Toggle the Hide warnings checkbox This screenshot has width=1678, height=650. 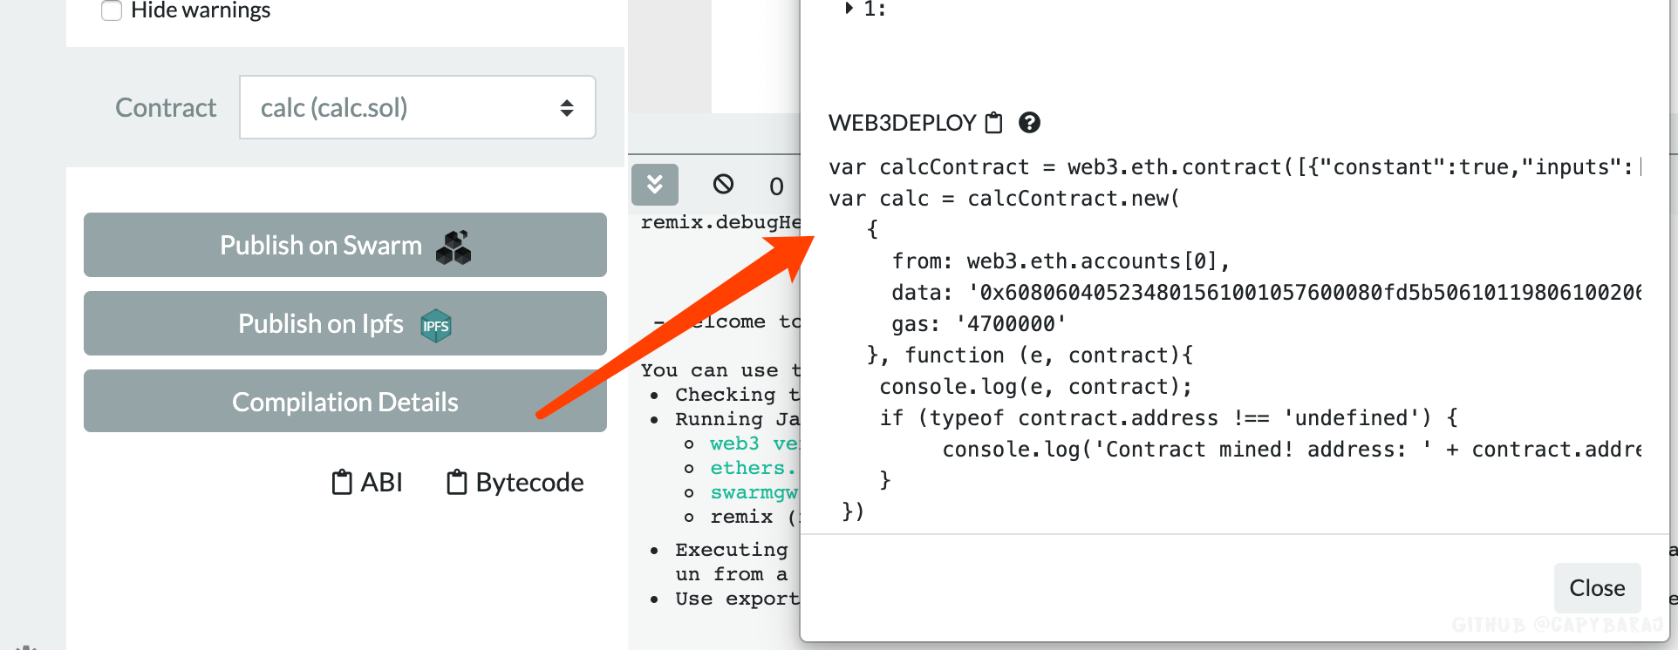pyautogui.click(x=112, y=10)
